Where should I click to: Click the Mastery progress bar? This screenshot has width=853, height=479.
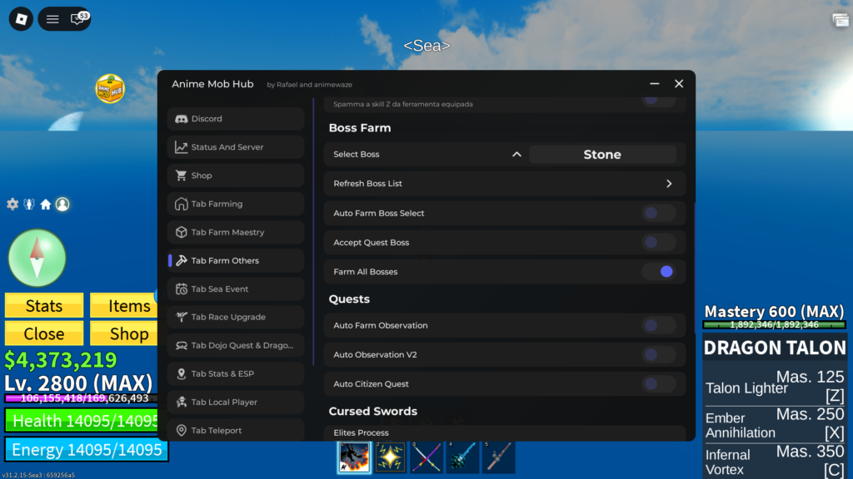pos(774,325)
